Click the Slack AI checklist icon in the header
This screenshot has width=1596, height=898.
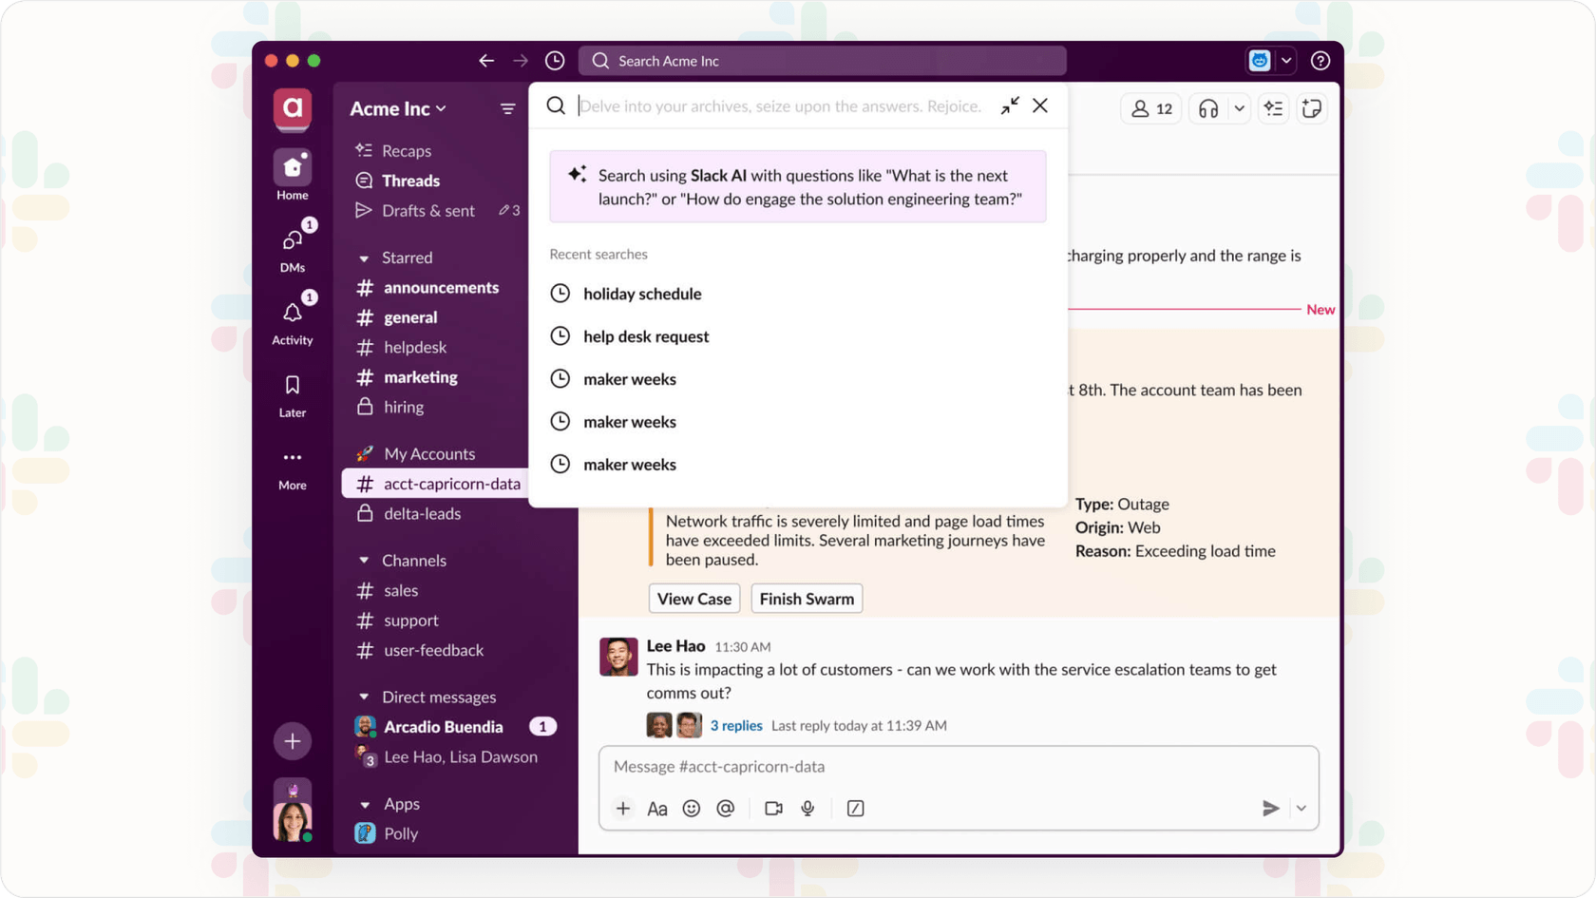1273,108
